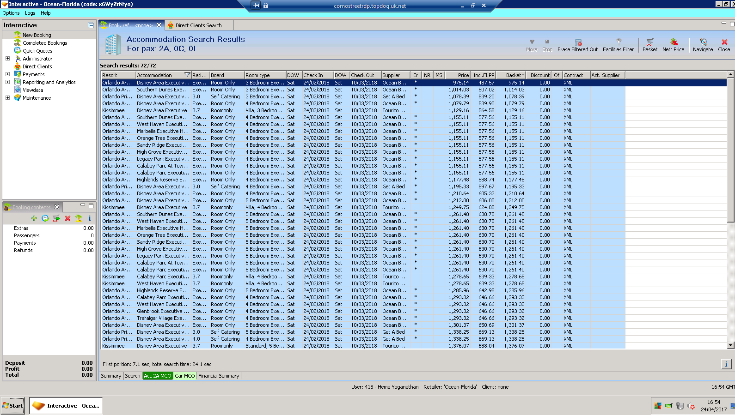Screen dimensions: 735x415
Task: Sort results by the Room type column header
Action: 265,75
